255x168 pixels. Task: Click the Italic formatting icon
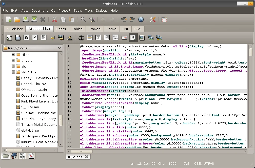[35, 38]
